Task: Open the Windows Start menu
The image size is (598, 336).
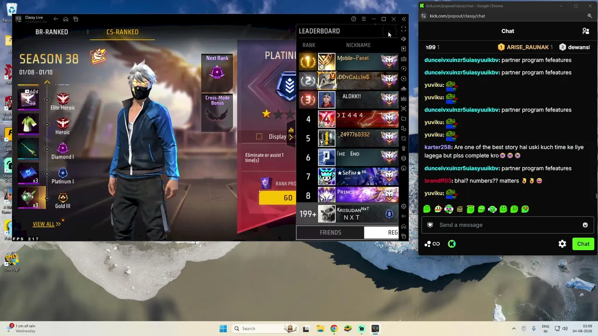Action: (223, 329)
